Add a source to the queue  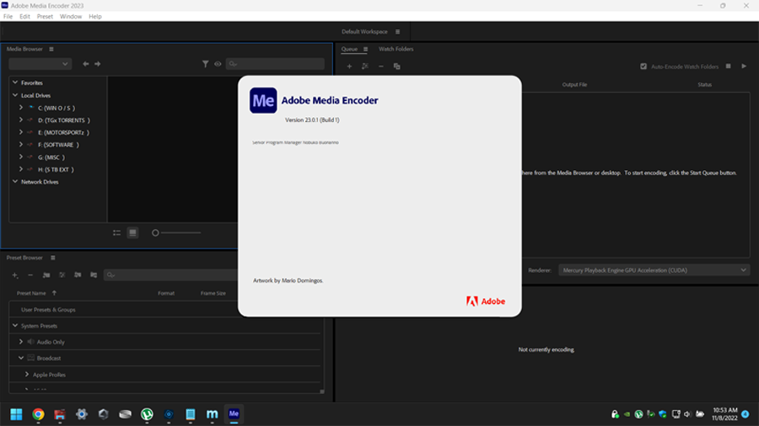(349, 67)
